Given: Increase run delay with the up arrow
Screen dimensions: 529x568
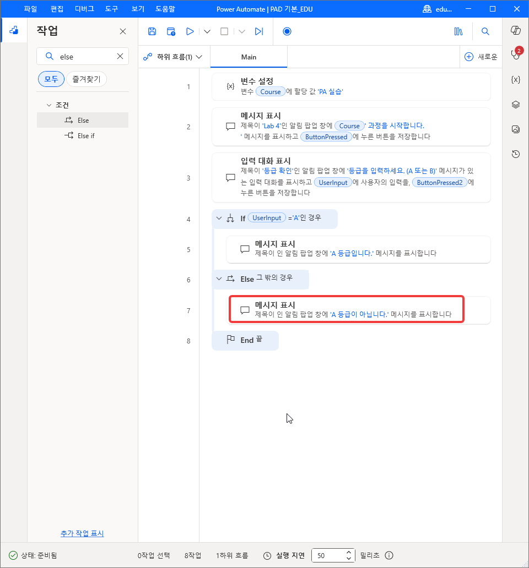Looking at the screenshot, I should click(348, 552).
